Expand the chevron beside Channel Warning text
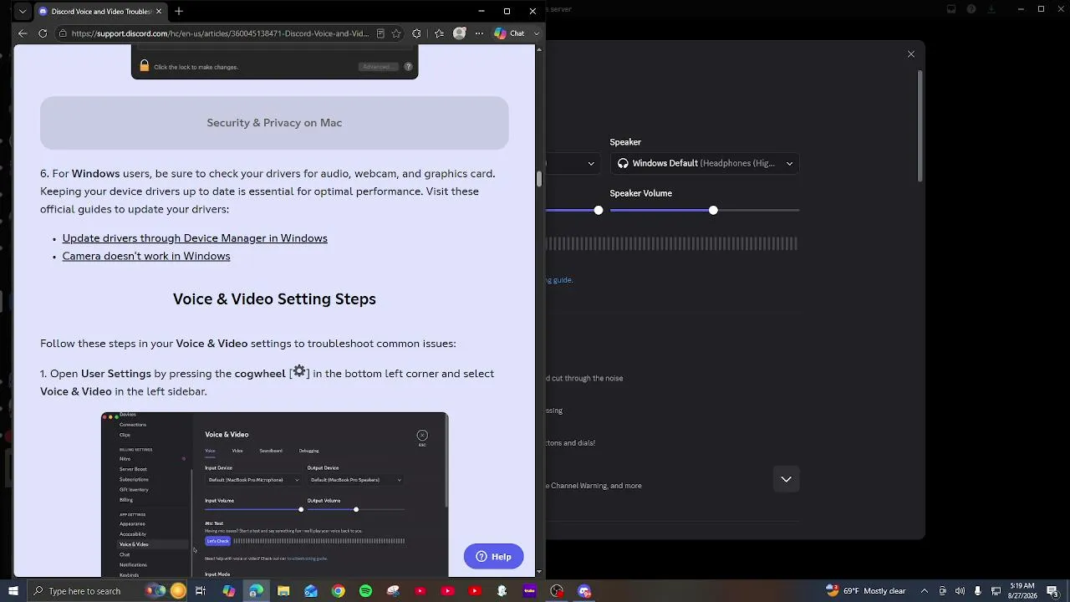The height and width of the screenshot is (602, 1070). point(786,479)
